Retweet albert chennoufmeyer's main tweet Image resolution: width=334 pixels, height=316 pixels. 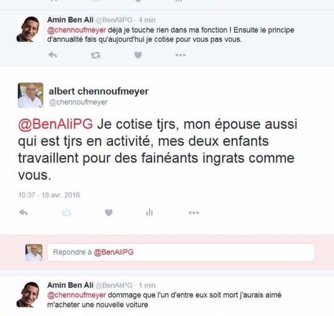67,213
